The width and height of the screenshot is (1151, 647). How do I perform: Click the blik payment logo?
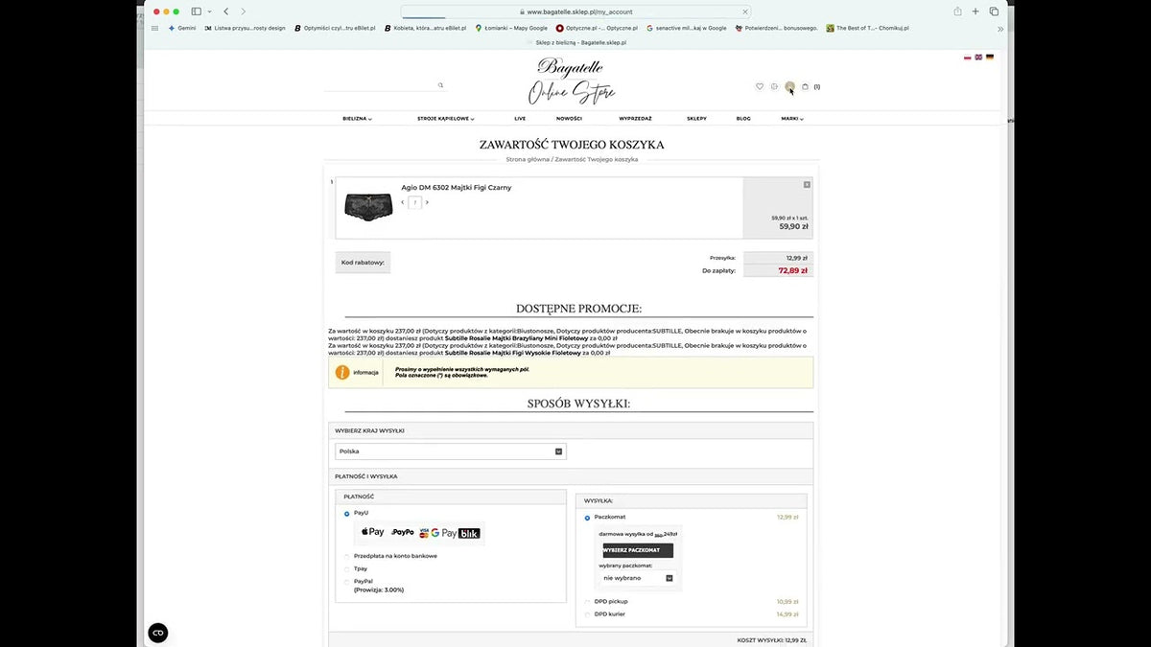469,533
